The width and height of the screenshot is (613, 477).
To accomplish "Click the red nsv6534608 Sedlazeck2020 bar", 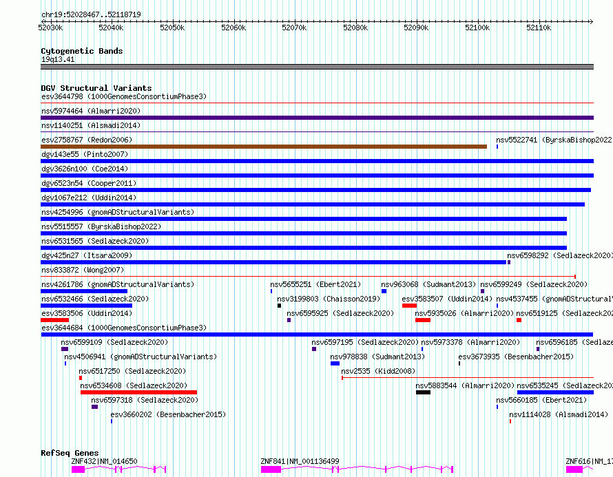I will [138, 392].
